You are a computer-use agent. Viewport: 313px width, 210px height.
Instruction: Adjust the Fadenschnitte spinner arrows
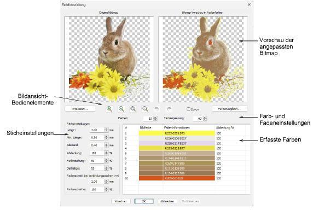point(106,189)
